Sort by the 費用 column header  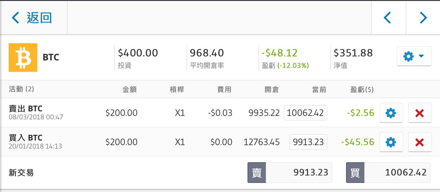point(224,89)
